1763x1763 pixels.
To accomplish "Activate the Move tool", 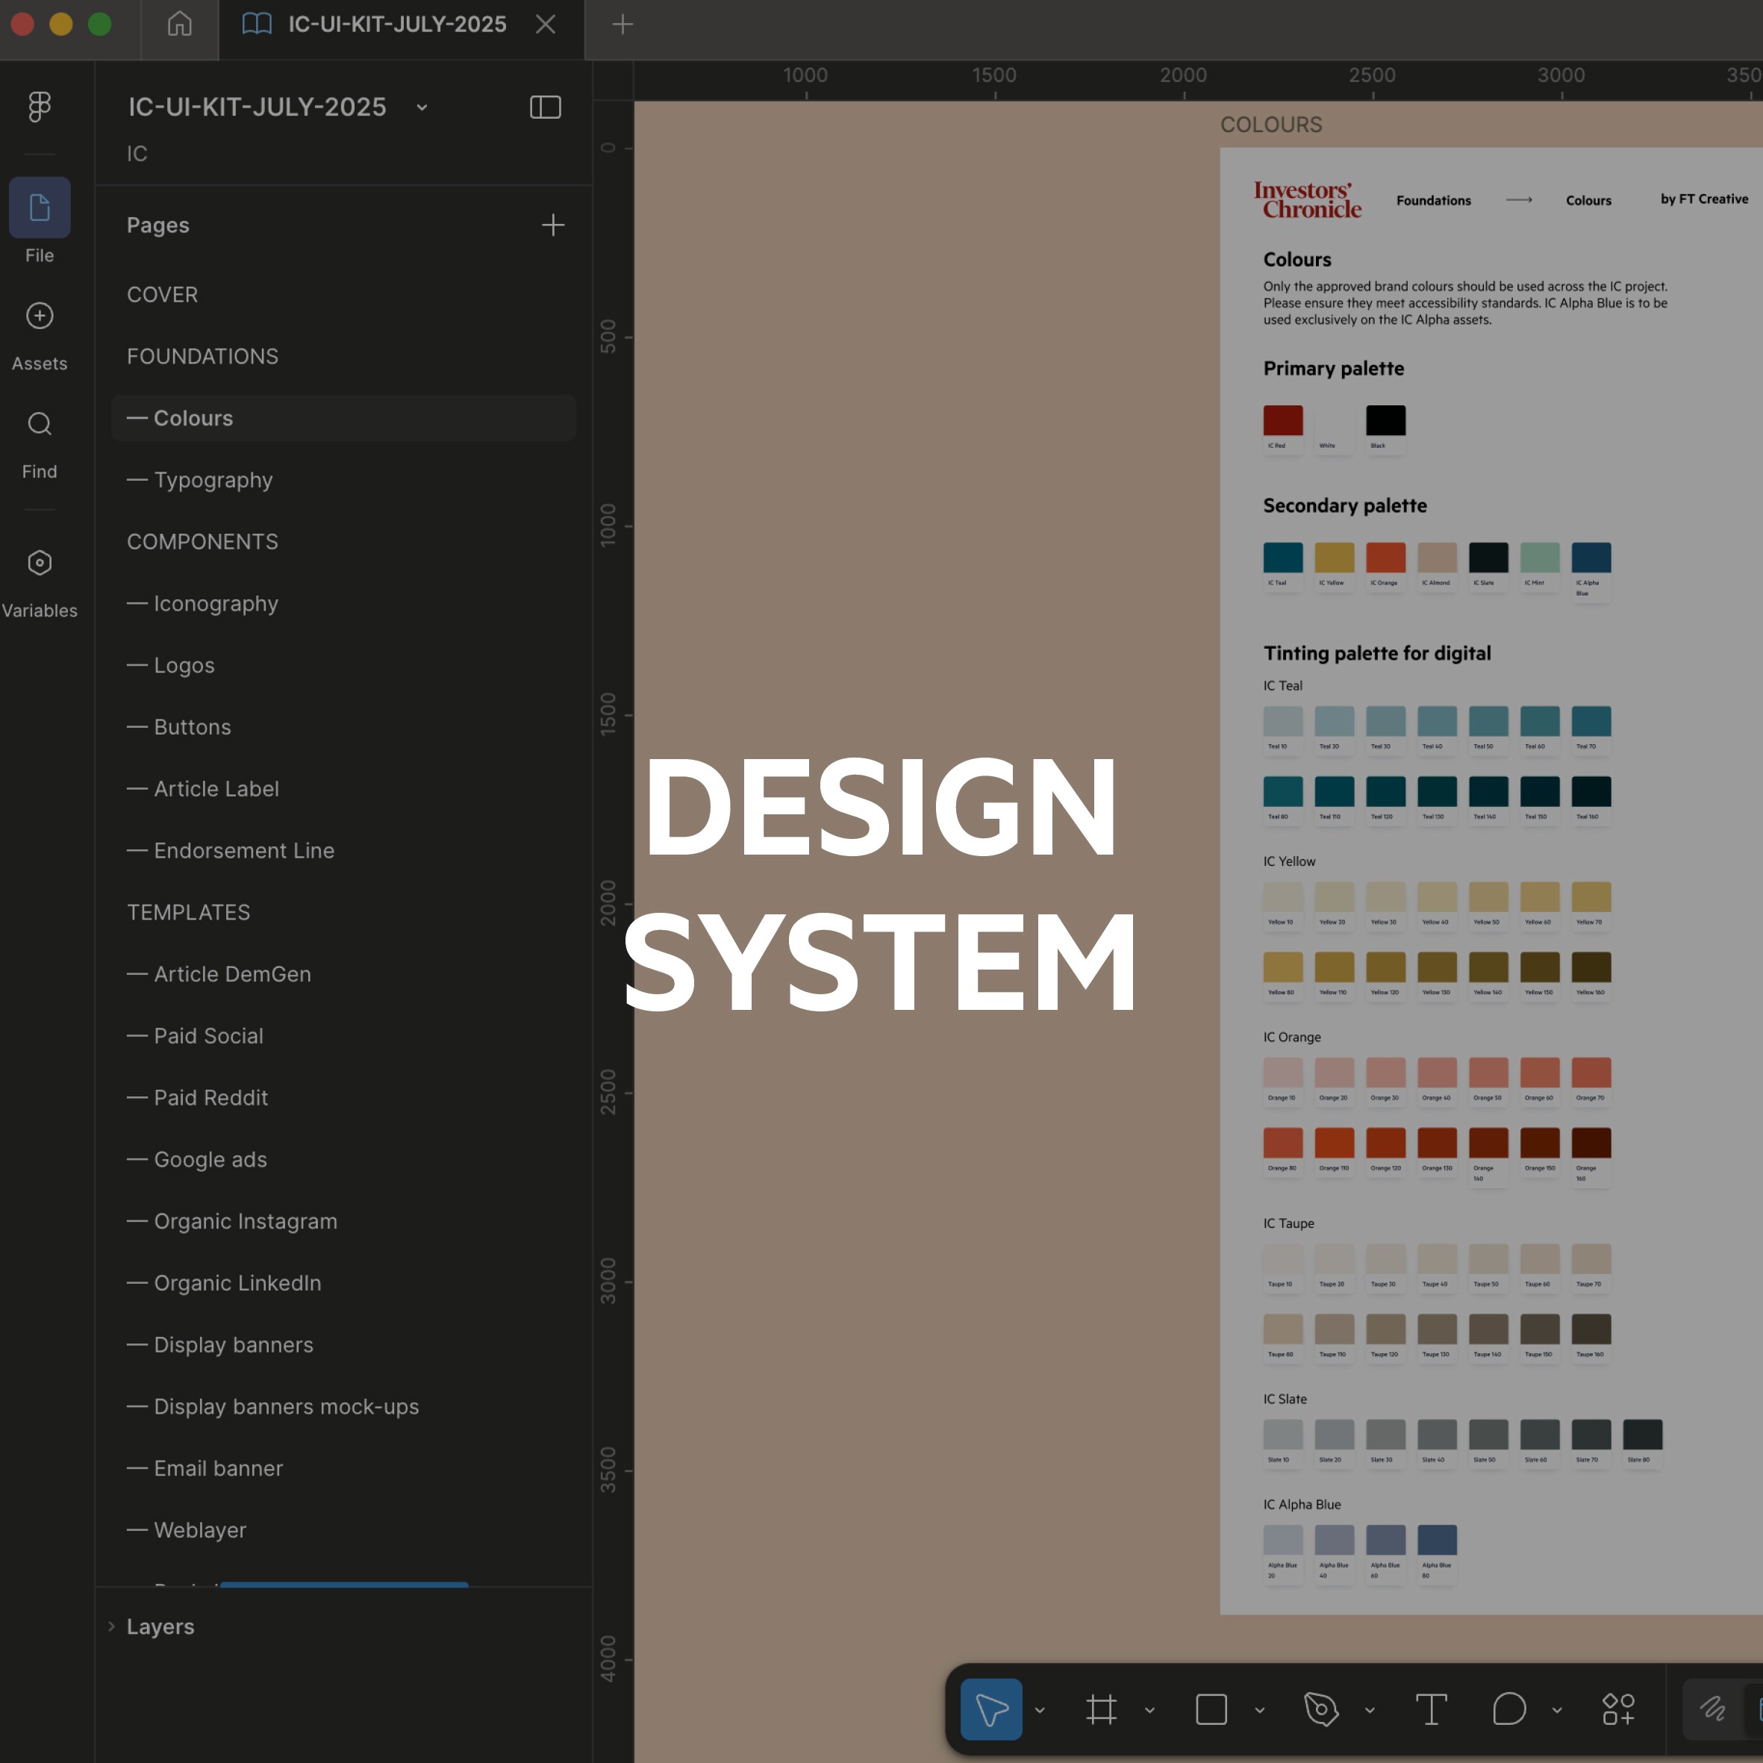I will [x=991, y=1709].
